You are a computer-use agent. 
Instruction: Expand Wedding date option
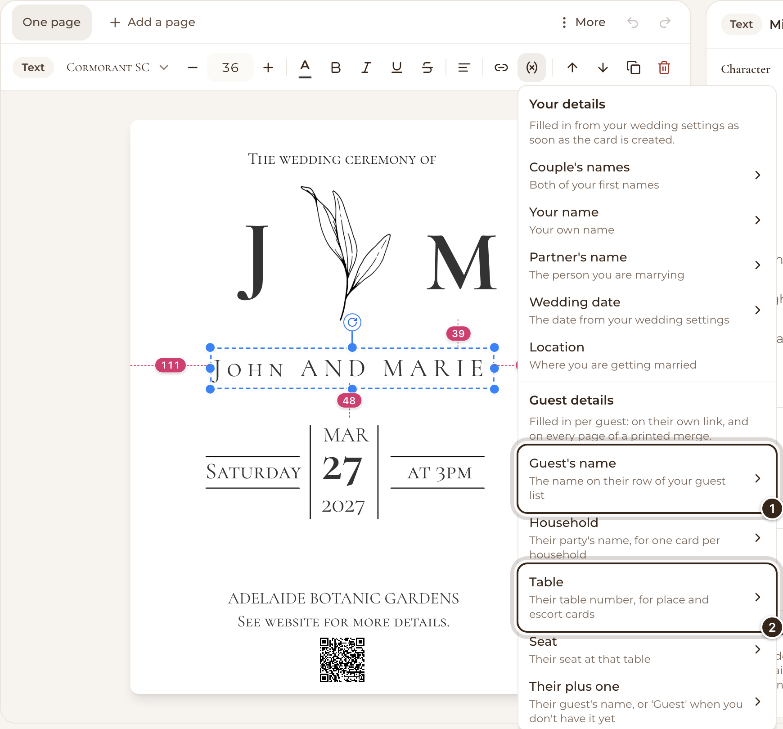click(647, 310)
